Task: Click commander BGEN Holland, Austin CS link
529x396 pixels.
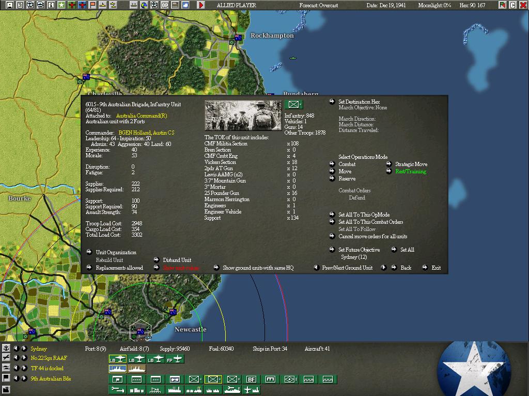Action: pos(146,133)
